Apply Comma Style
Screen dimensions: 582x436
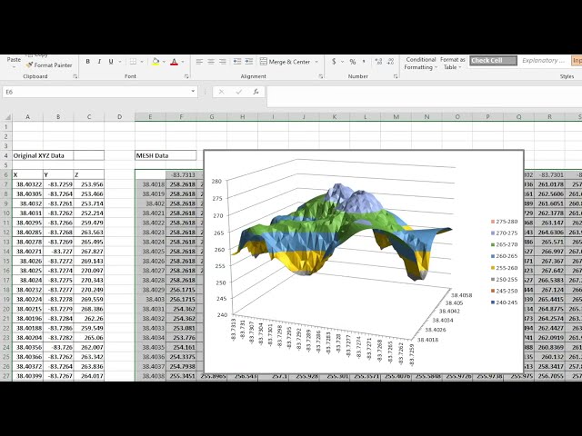pyautogui.click(x=364, y=62)
